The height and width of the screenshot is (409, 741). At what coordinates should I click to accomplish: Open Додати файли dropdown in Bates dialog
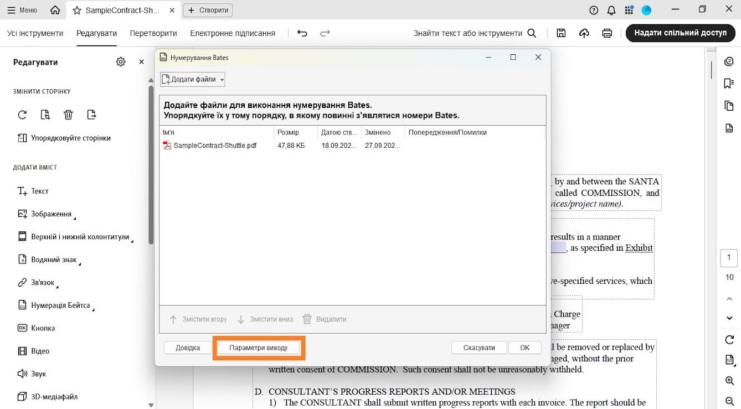(x=193, y=79)
